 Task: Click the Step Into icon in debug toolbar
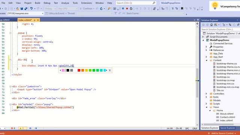click(x=141, y=9)
